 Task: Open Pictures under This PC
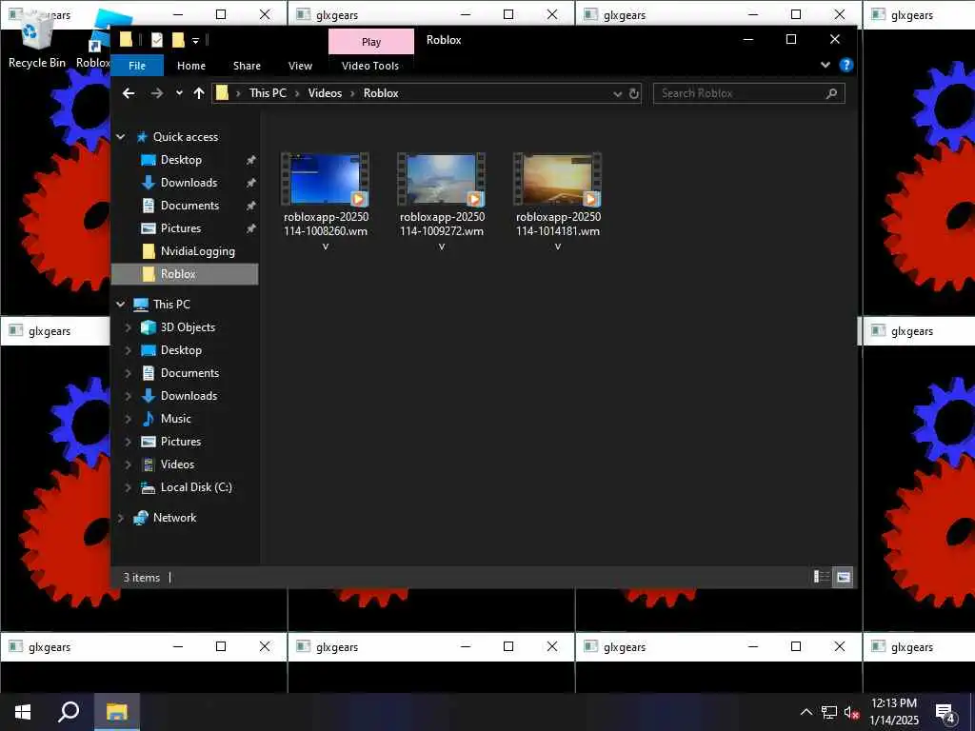(x=181, y=442)
